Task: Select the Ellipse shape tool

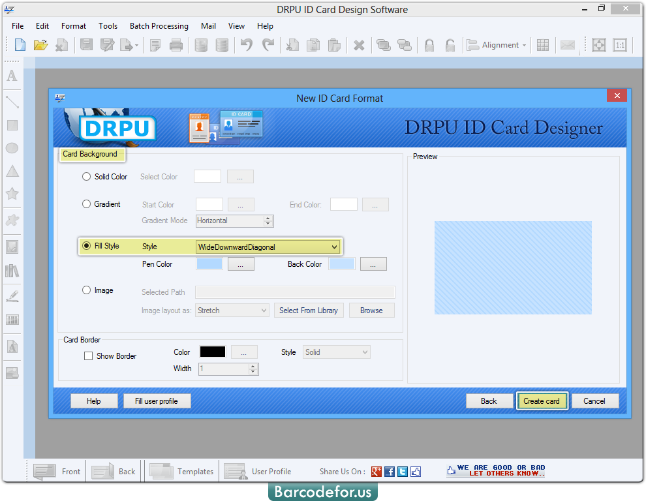Action: [x=12, y=148]
